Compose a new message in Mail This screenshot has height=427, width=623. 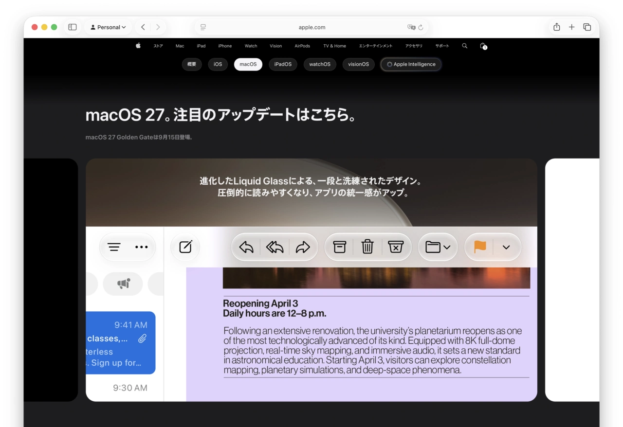(185, 247)
